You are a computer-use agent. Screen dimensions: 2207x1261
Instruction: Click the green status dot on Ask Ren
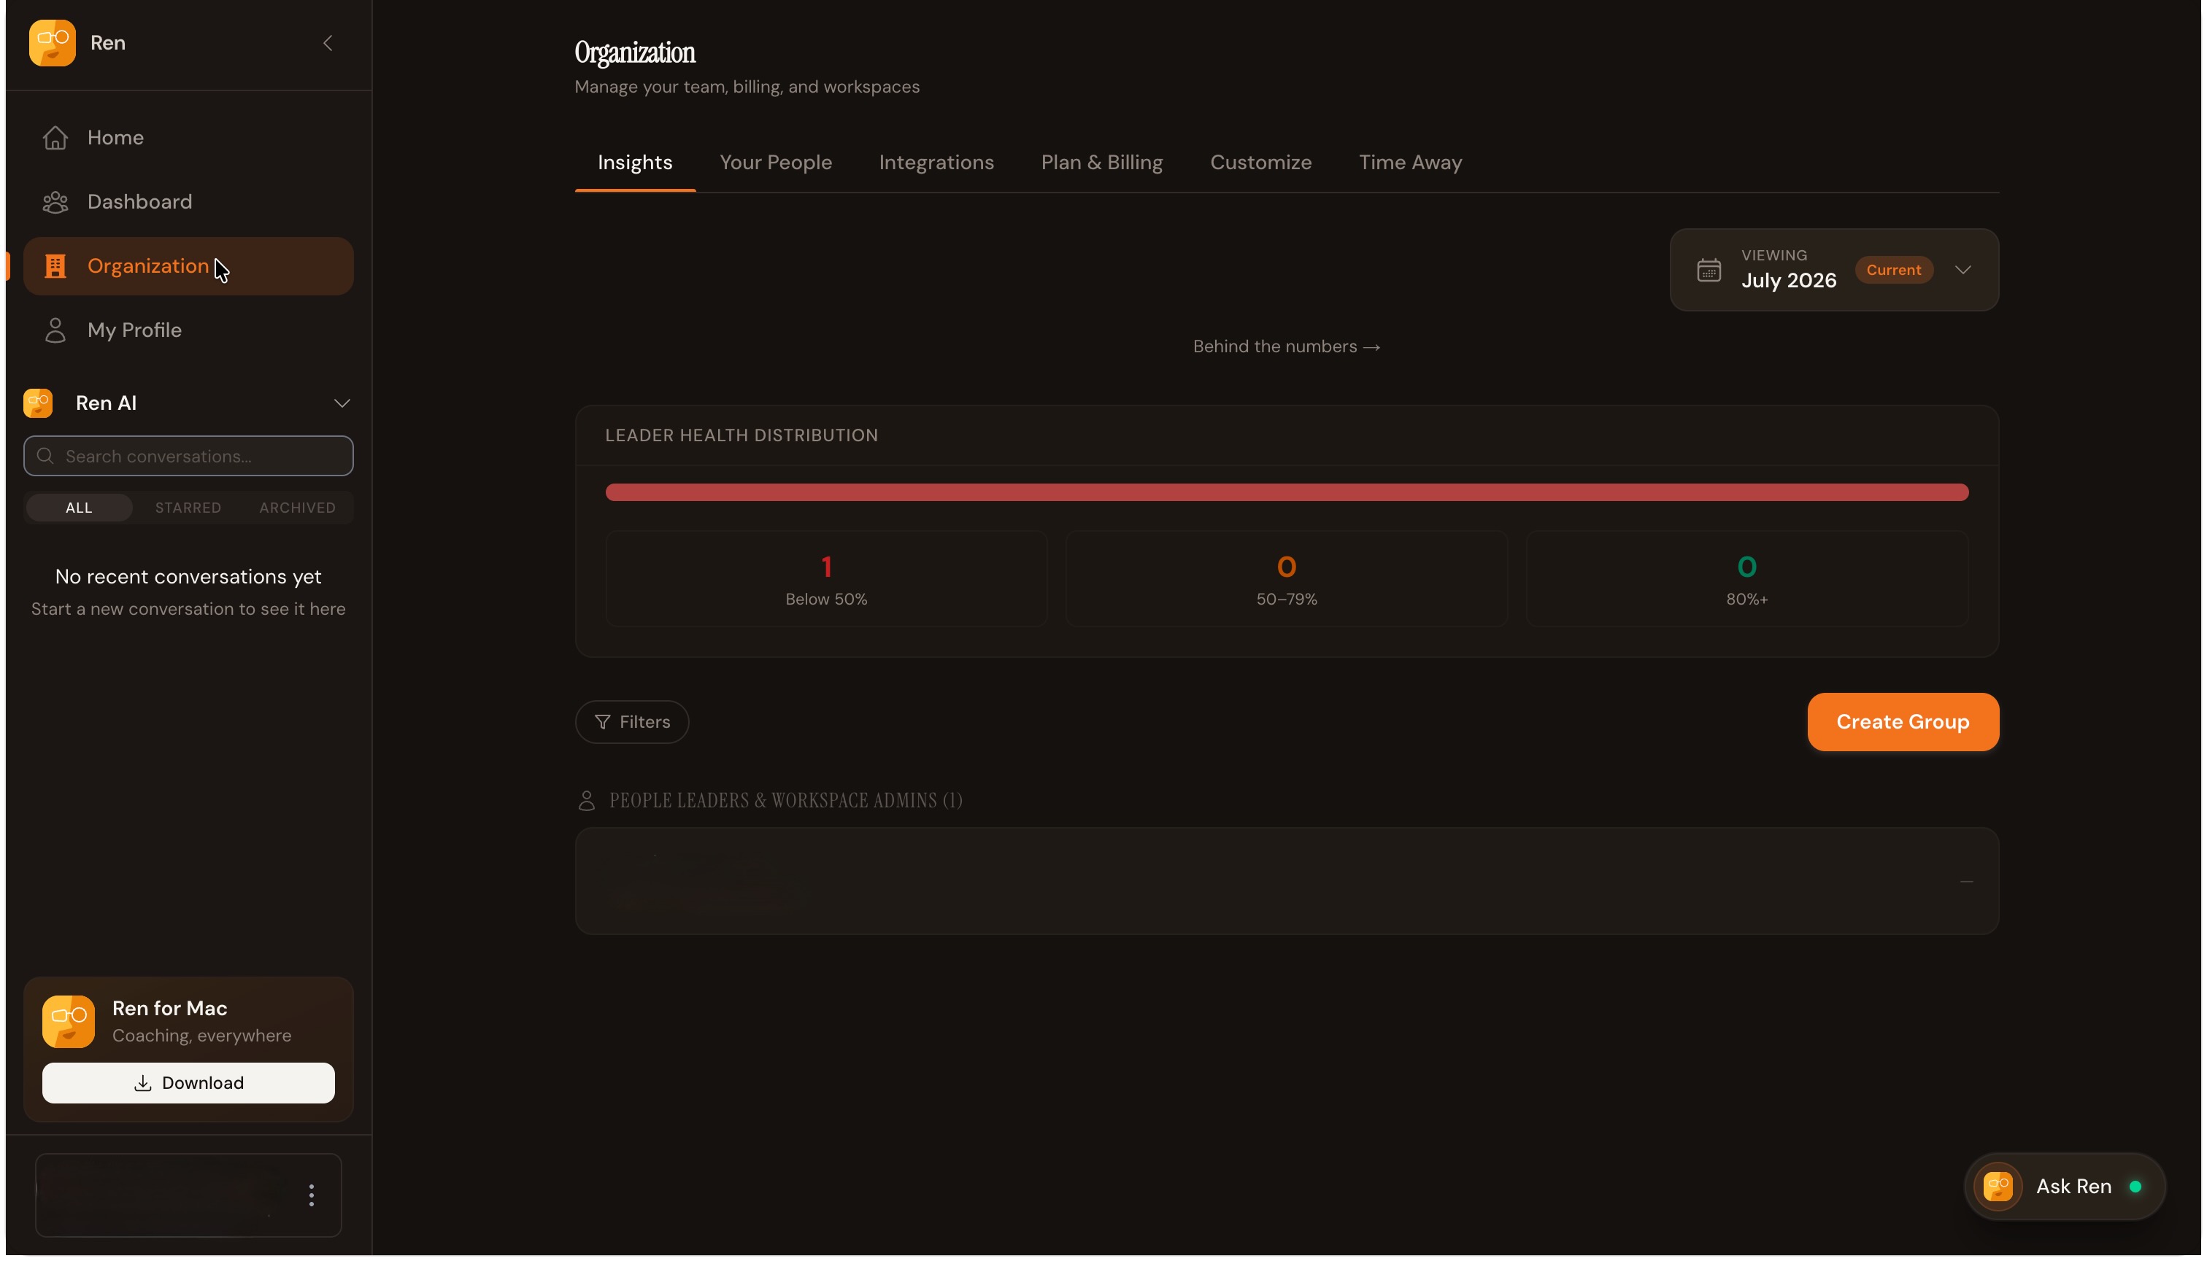(x=2136, y=1187)
